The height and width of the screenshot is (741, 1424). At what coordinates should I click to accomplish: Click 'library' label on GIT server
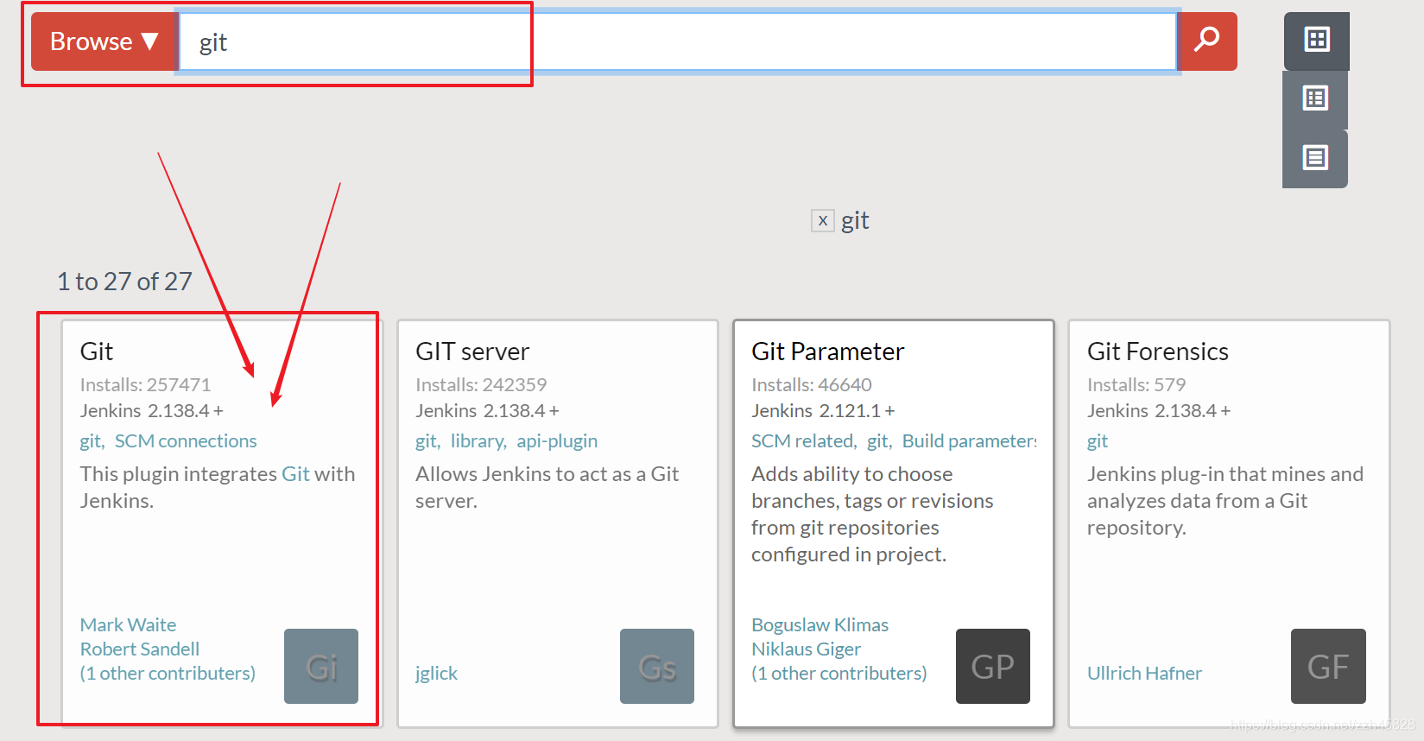coord(478,441)
